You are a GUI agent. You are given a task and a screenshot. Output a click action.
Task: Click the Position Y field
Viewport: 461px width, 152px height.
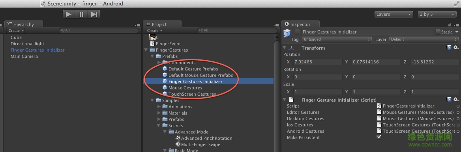376,62
